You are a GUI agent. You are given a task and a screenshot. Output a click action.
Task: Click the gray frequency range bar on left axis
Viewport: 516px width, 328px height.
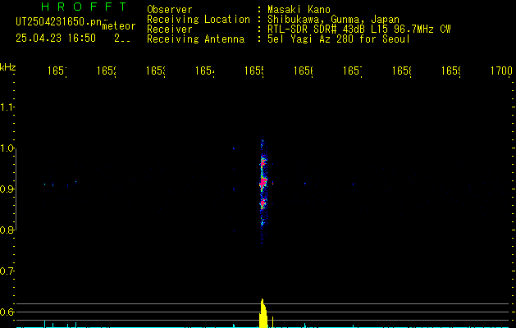point(16,189)
